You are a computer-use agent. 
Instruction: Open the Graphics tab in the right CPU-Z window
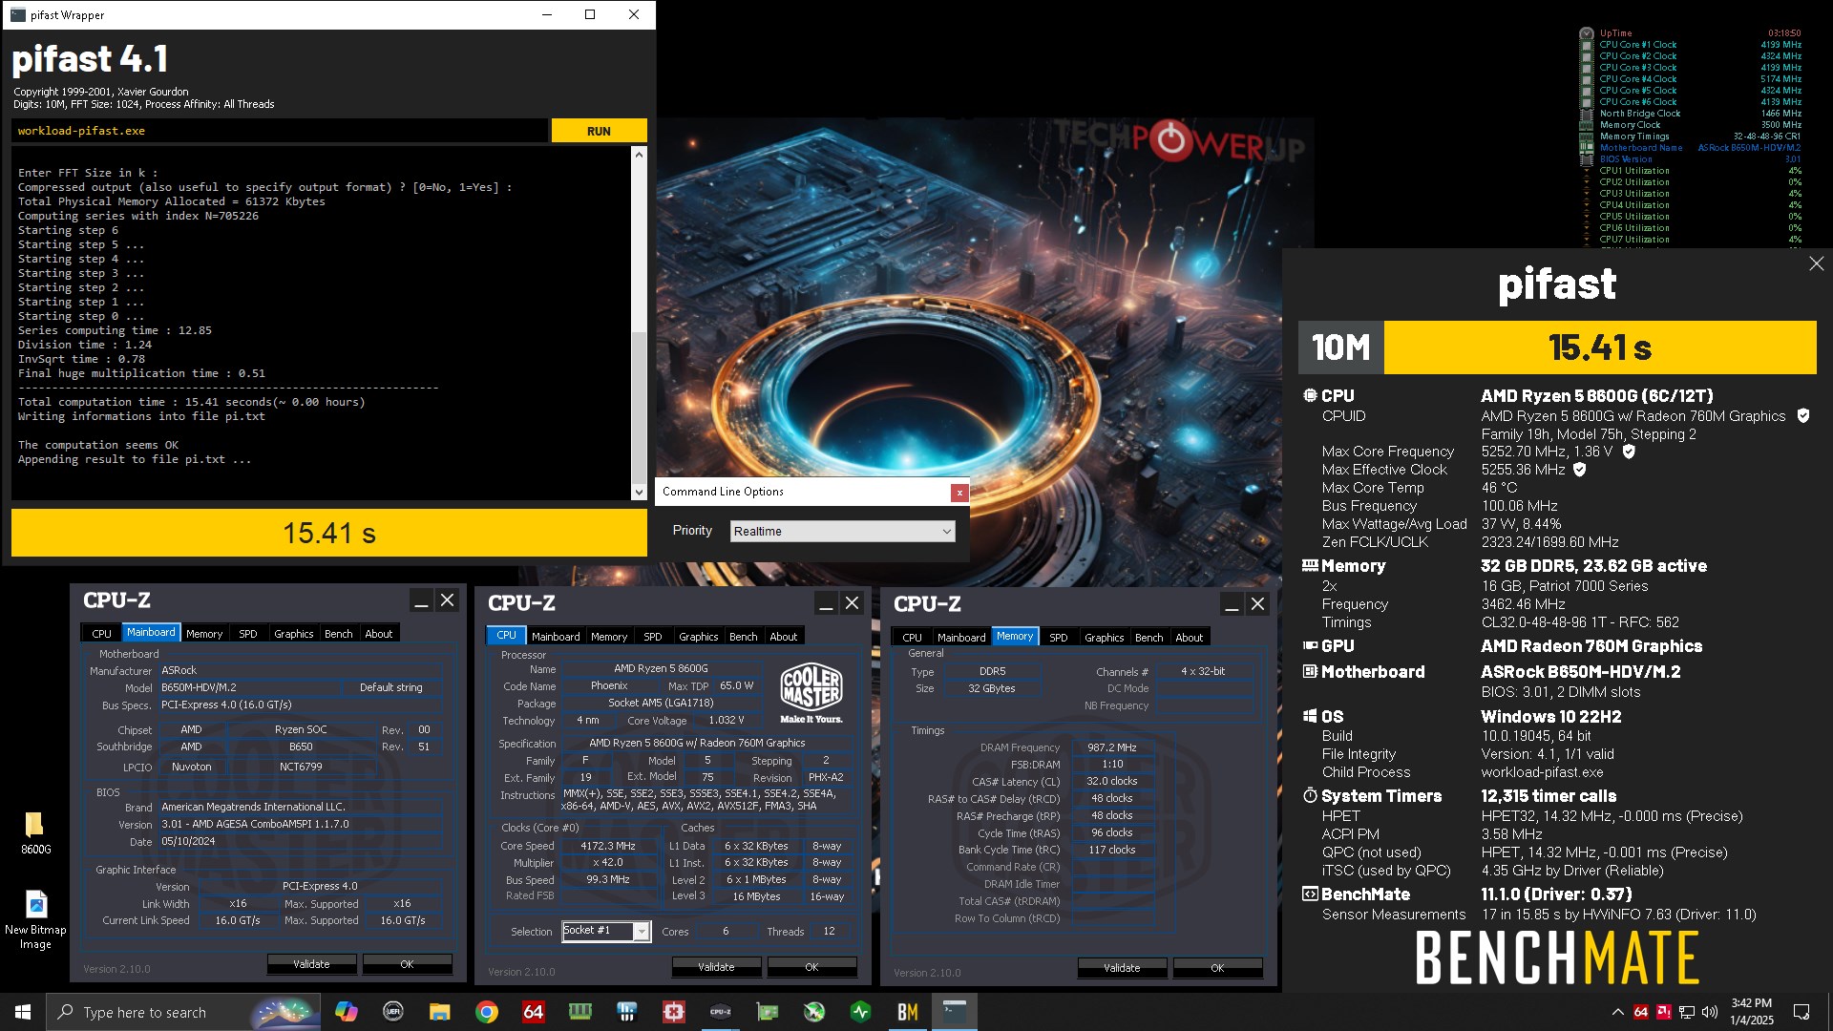point(1105,638)
